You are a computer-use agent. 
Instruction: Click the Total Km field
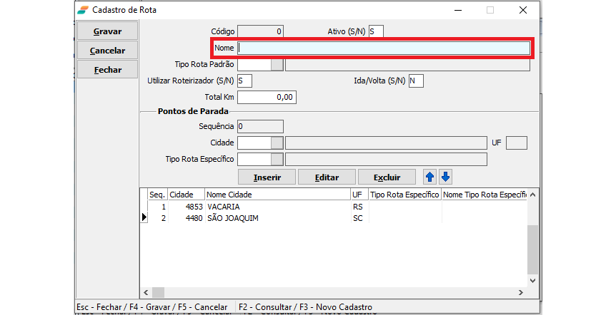[x=267, y=97]
